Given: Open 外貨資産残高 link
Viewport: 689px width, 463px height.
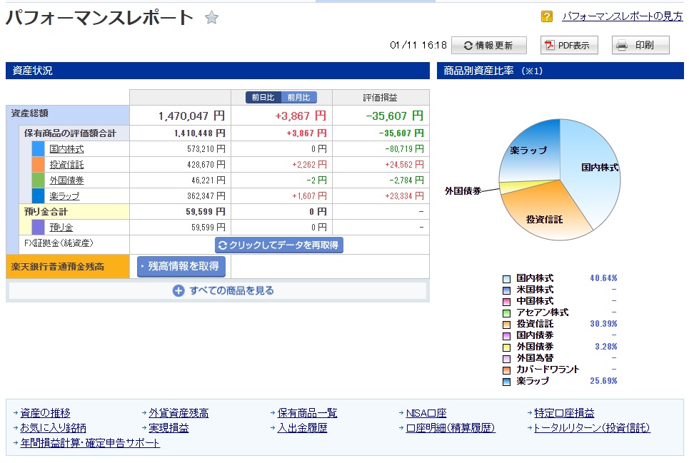Looking at the screenshot, I should pos(178,413).
